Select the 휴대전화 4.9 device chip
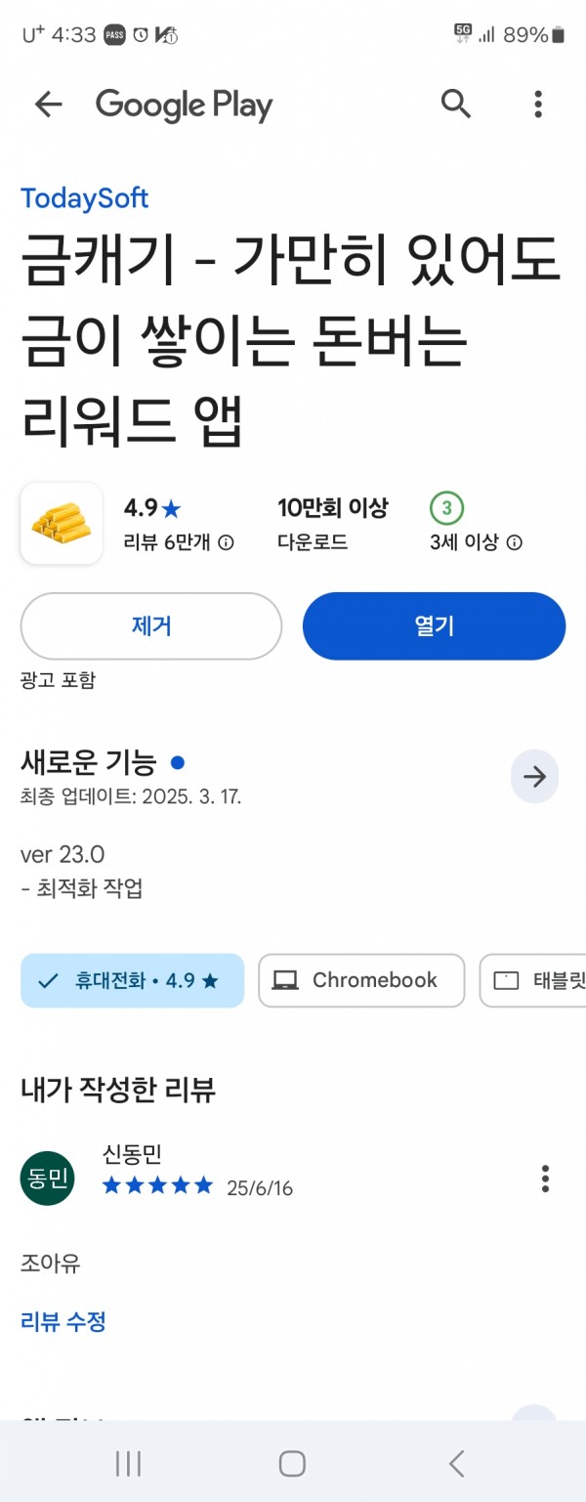Screen dimensions: 586x1502 tap(132, 980)
